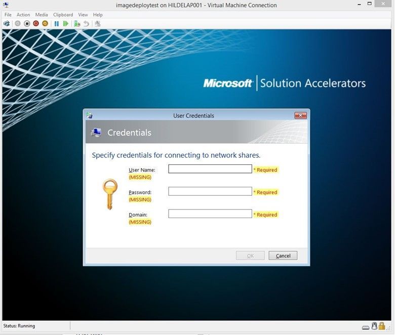This screenshot has height=335, width=395.
Task: Click the '* Required' text beside Password
Action: 265,192
